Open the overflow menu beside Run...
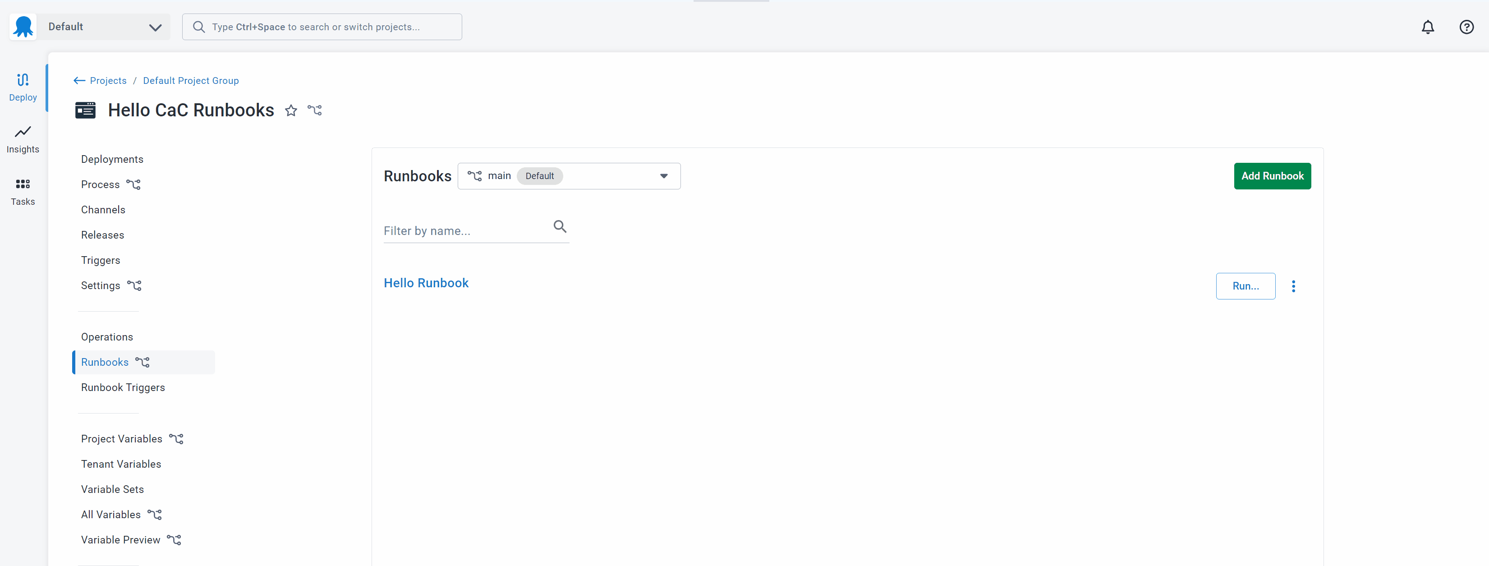 click(1294, 285)
